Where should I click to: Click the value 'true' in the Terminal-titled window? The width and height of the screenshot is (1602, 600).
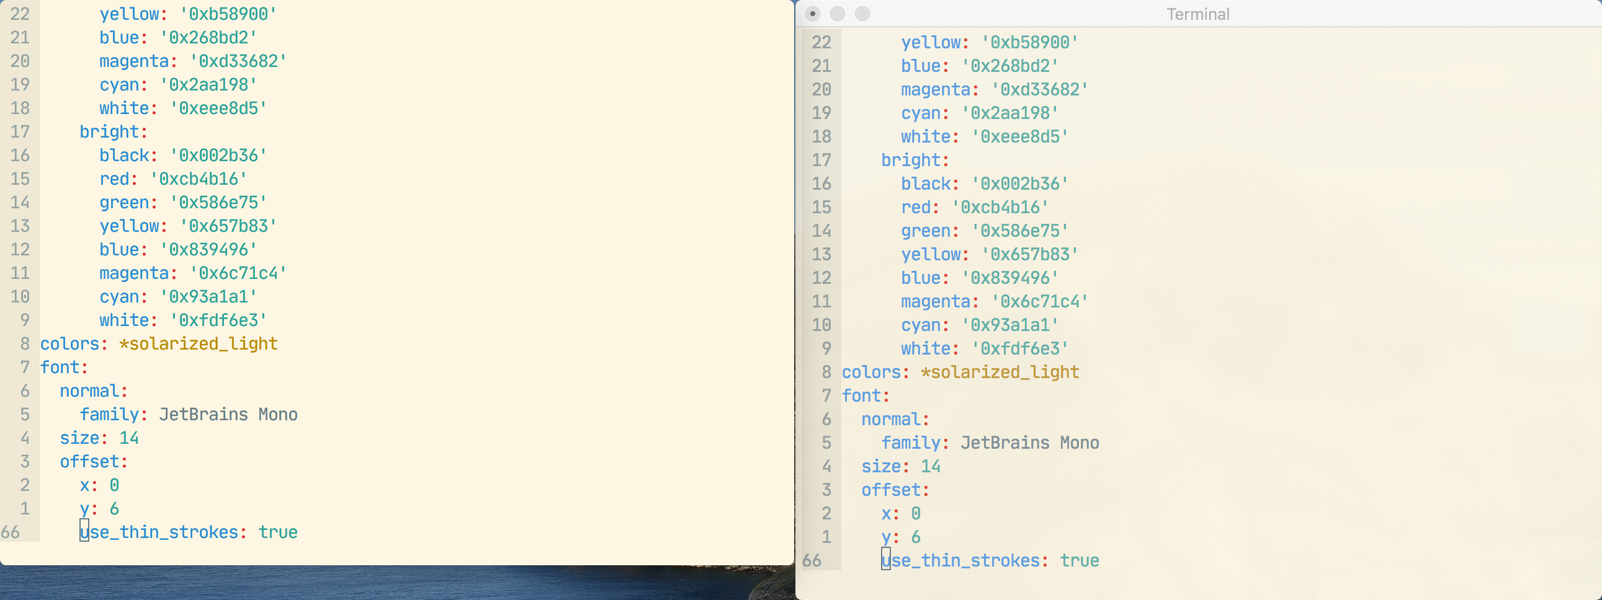1080,561
